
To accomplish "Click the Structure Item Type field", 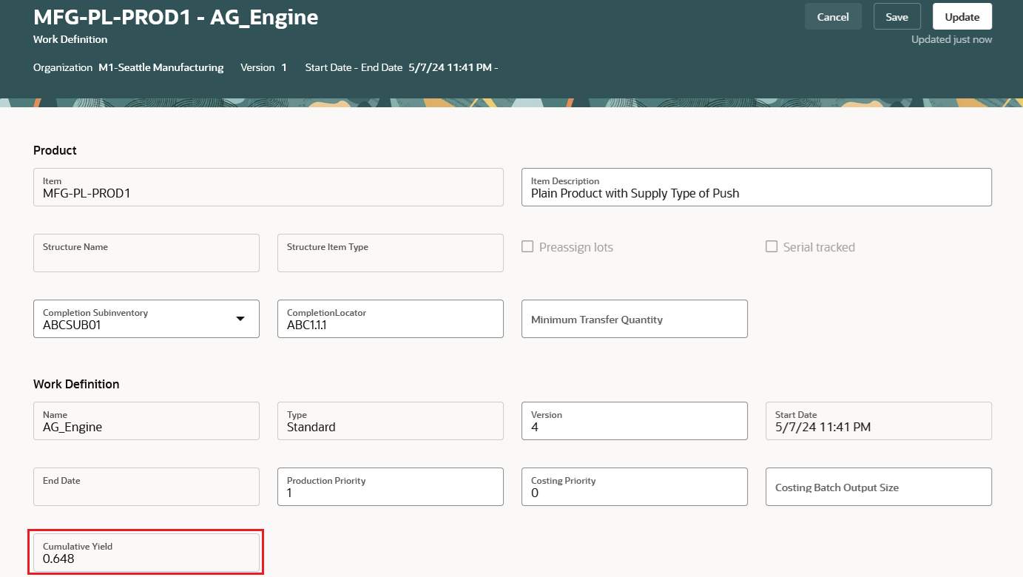I will (391, 253).
